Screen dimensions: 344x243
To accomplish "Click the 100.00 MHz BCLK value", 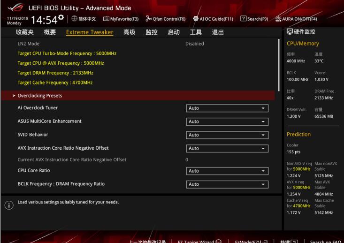I will (298, 79).
